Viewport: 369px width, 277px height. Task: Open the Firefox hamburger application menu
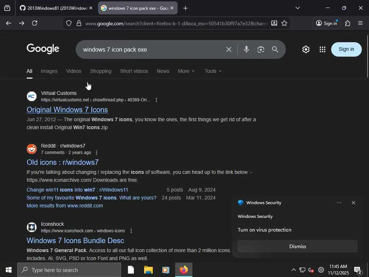point(360,23)
